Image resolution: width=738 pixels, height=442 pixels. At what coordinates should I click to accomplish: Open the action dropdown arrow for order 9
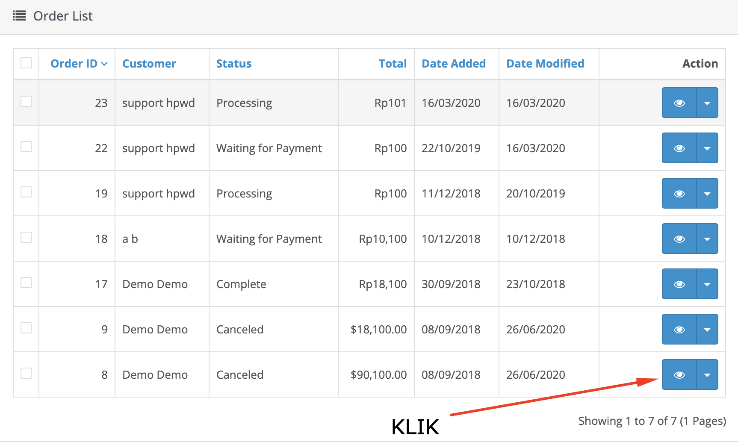[x=707, y=330]
